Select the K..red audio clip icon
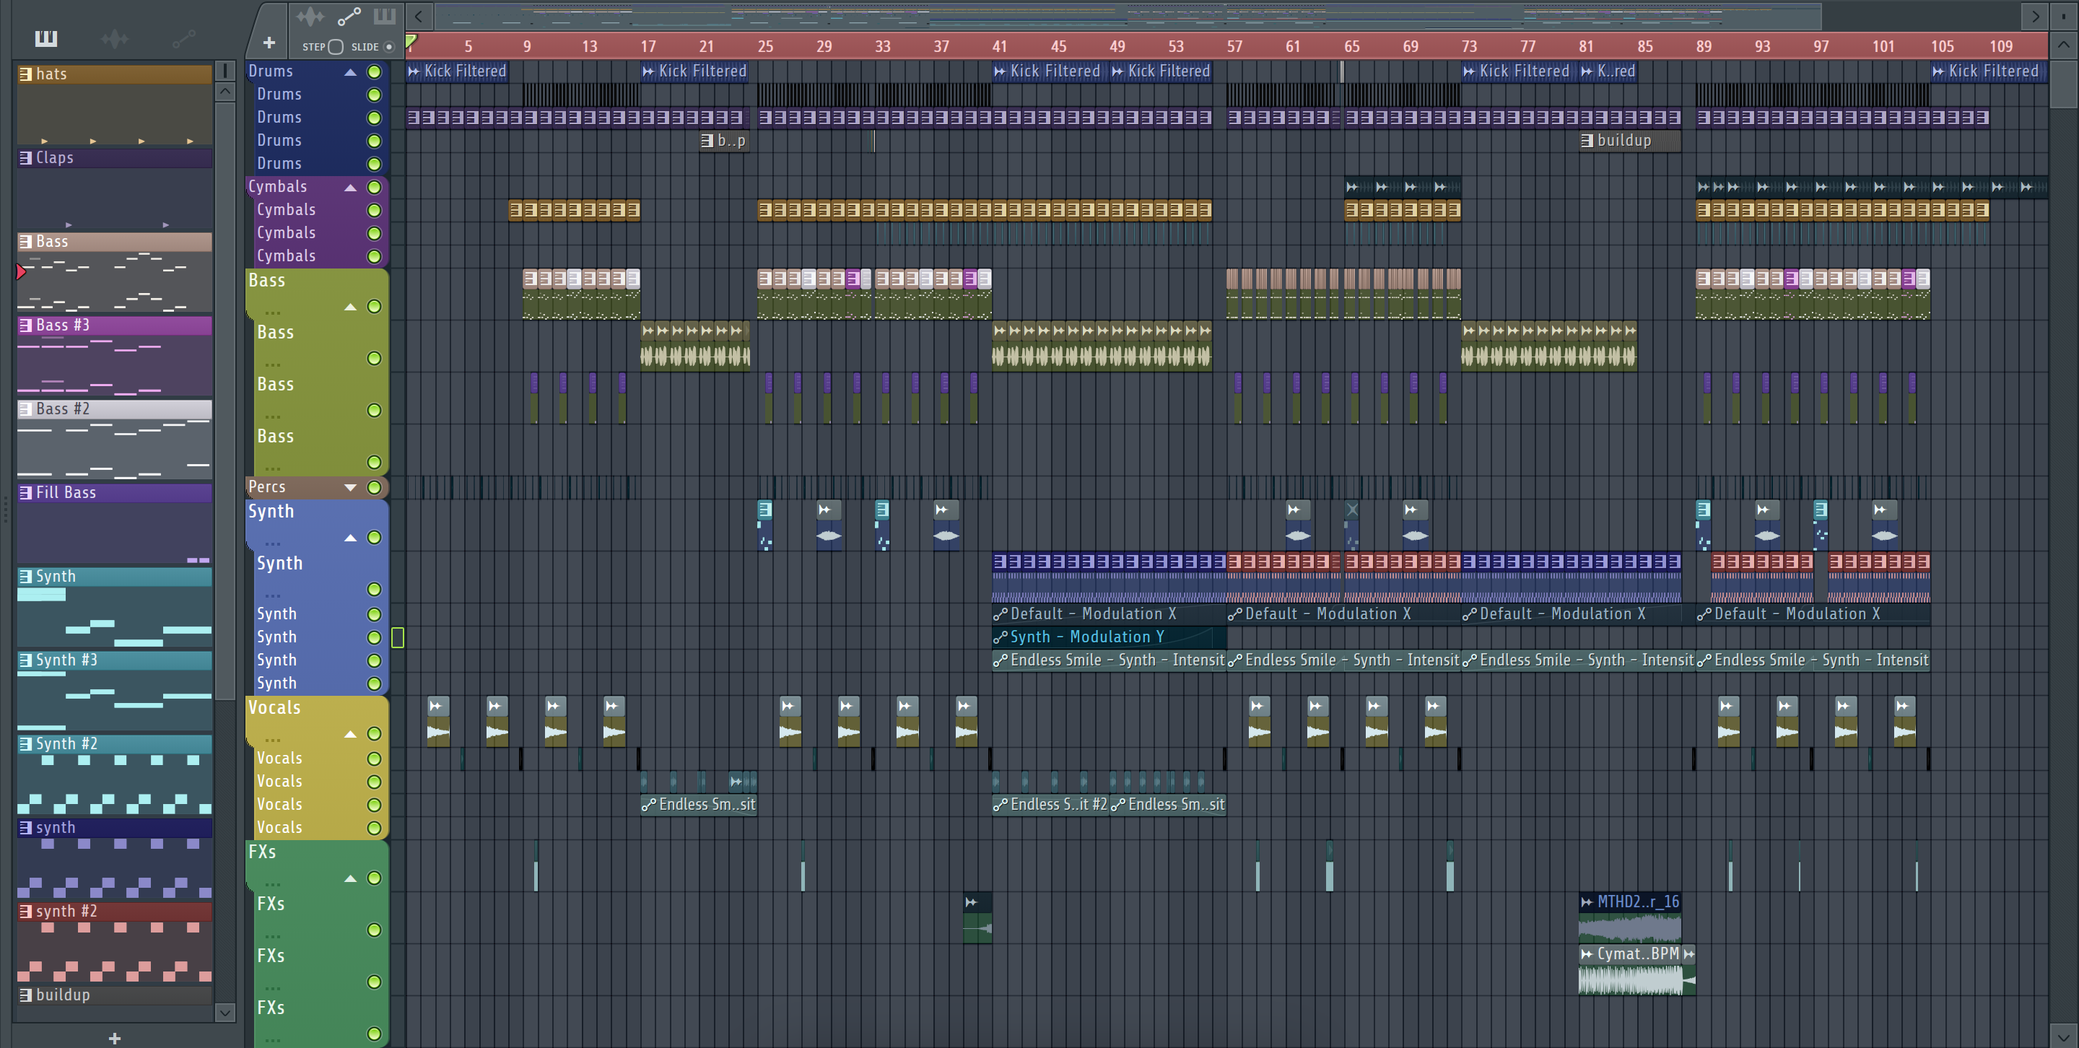2079x1048 pixels. tap(1587, 71)
